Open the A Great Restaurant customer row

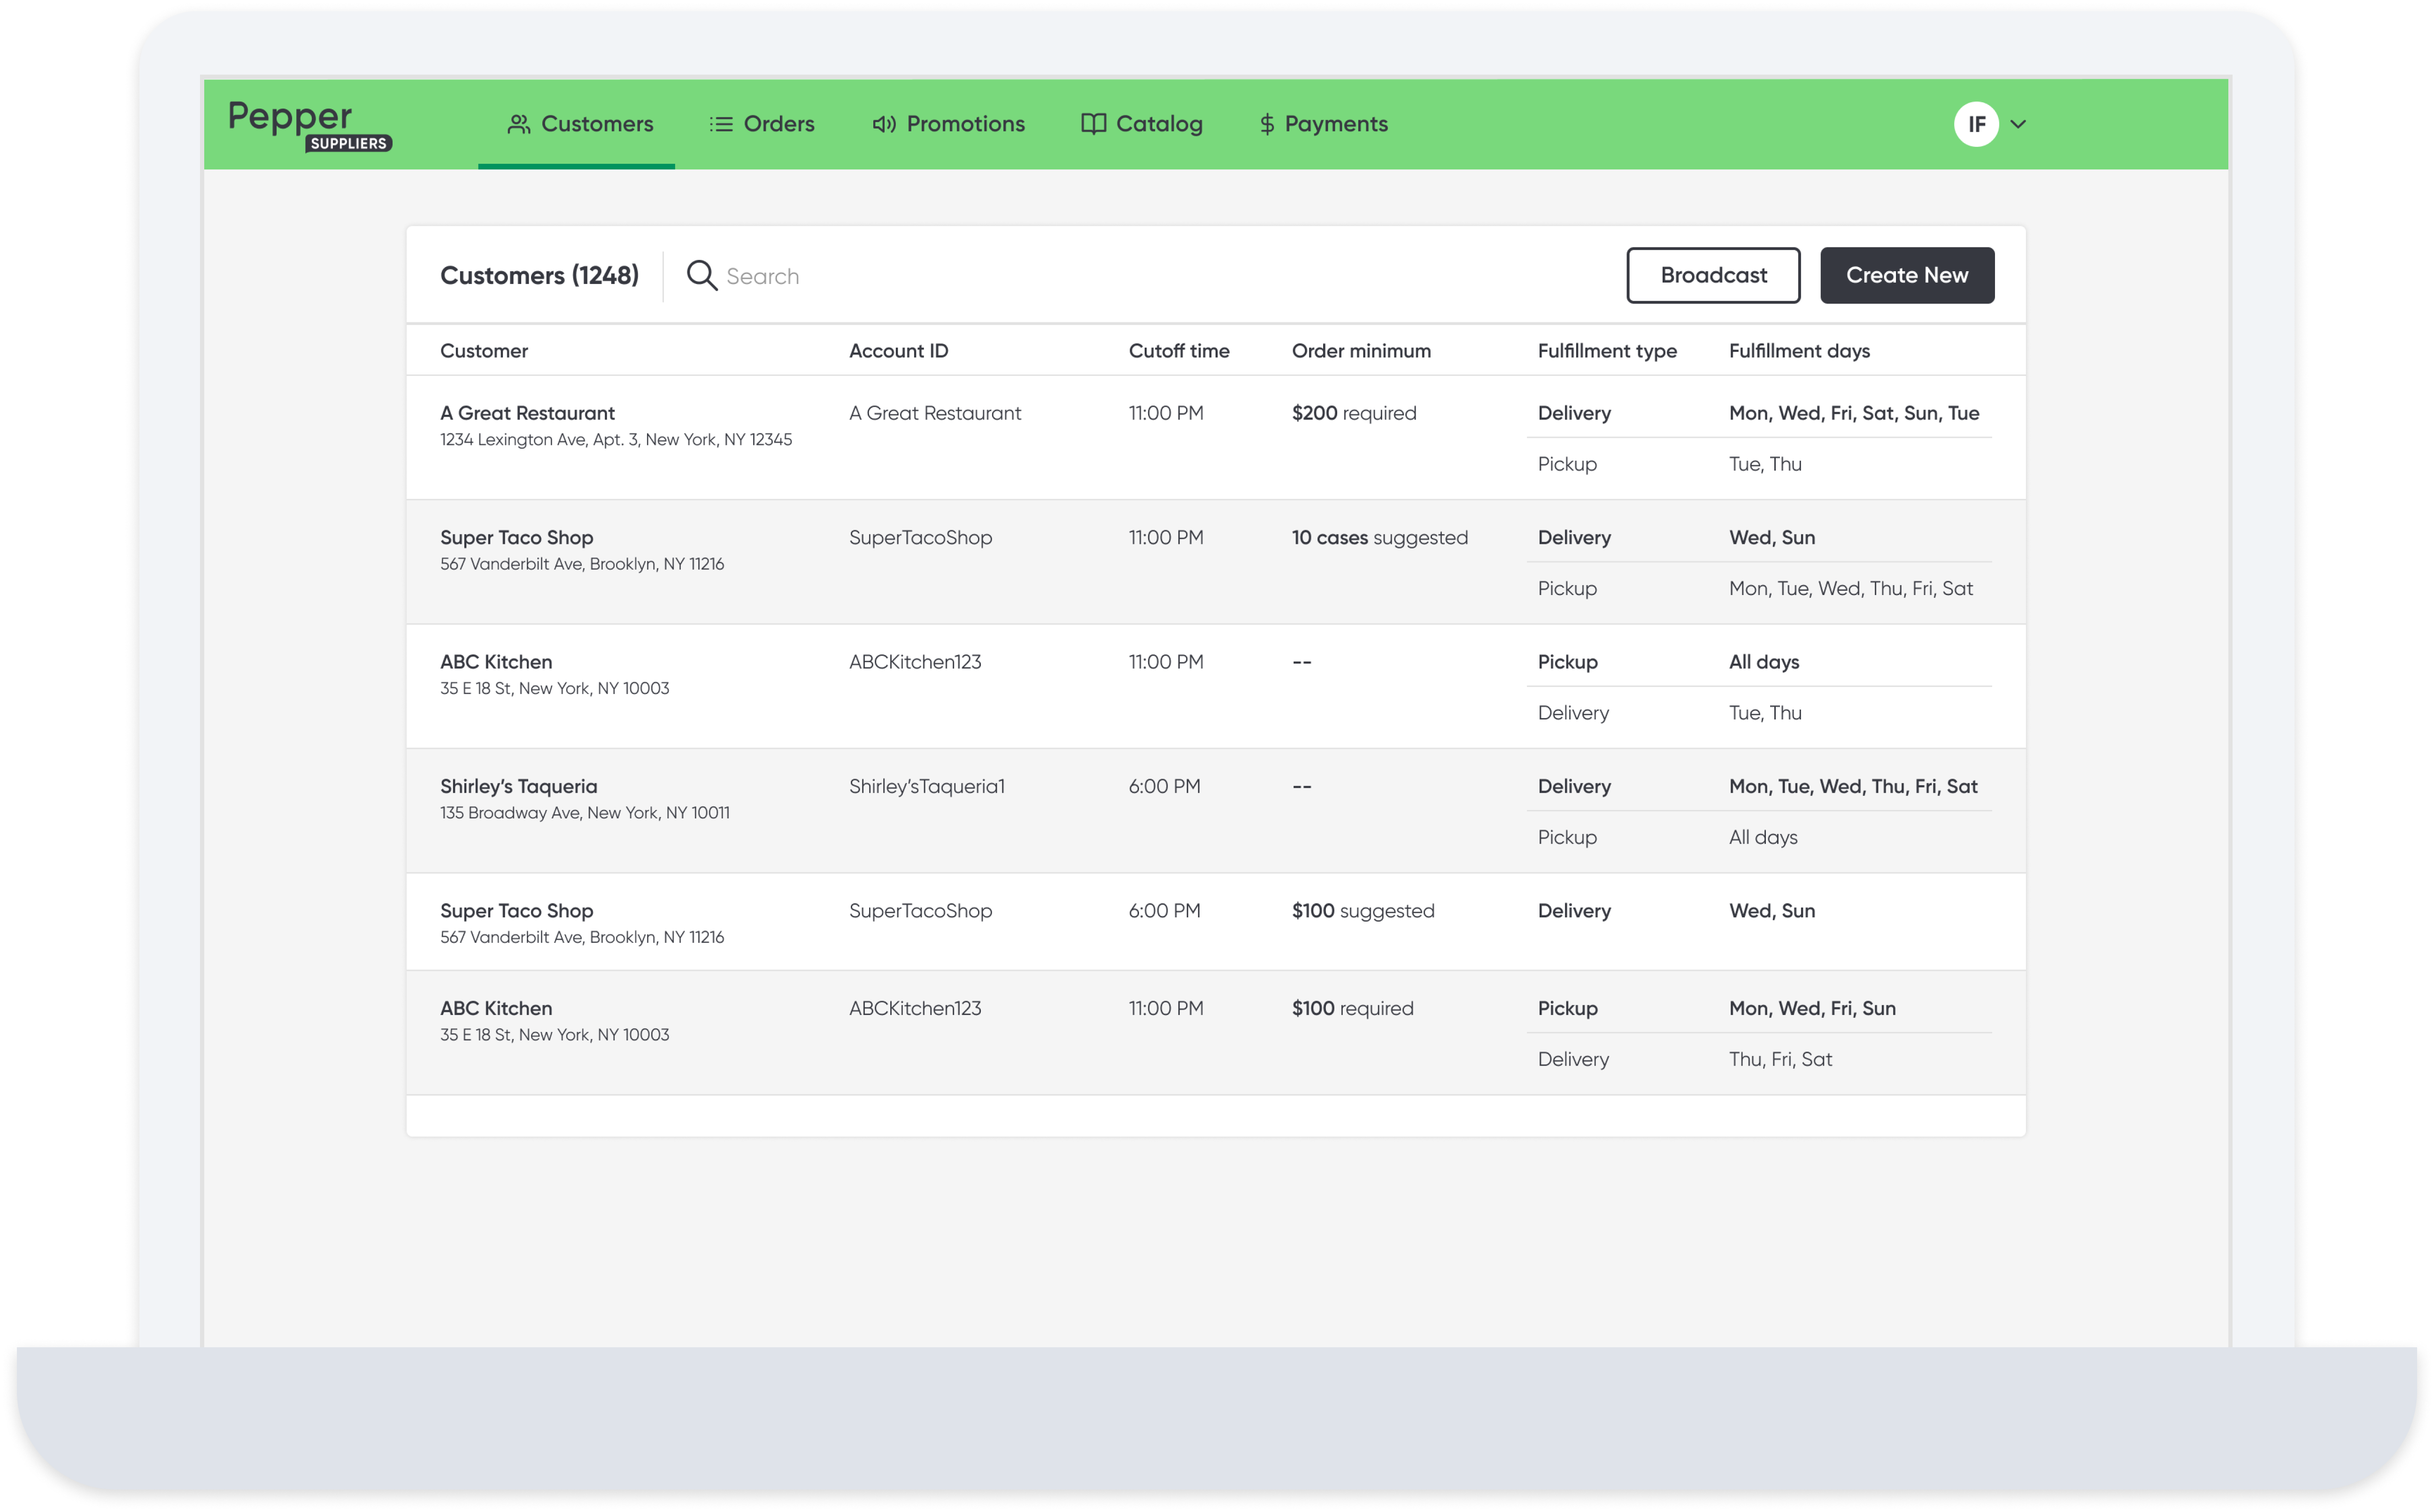(527, 413)
